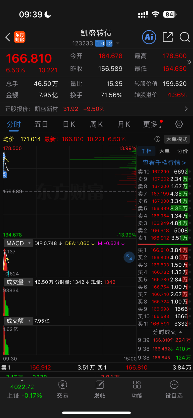Switch to 分时 tab
This screenshot has width=193, height=418.
(x=14, y=124)
